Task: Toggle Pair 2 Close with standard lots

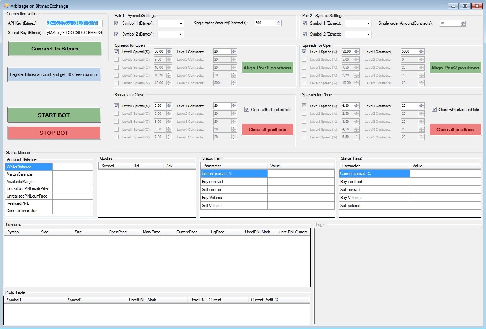Action: tap(434, 110)
